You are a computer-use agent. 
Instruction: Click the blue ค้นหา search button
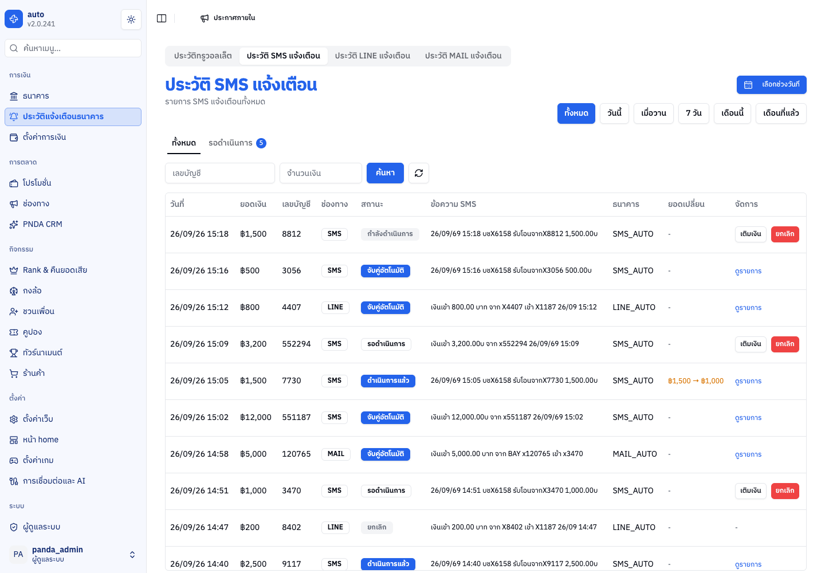point(385,173)
